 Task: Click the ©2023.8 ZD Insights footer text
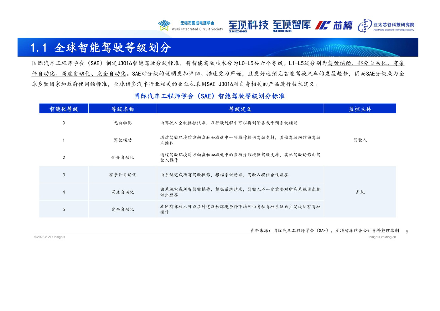pyautogui.click(x=50, y=237)
